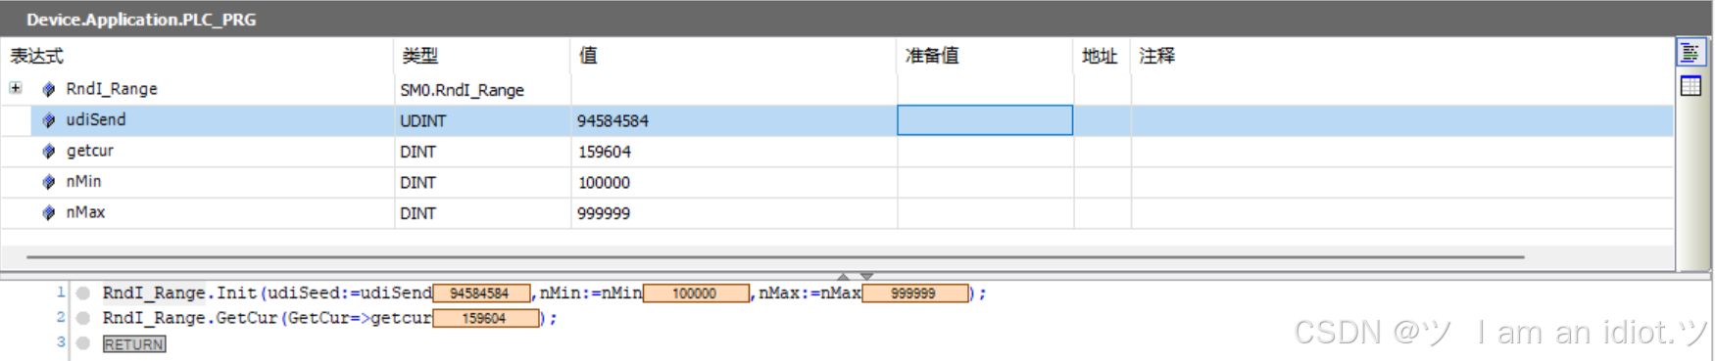
Task: Click the prepared value field for udiSend
Action: click(985, 120)
